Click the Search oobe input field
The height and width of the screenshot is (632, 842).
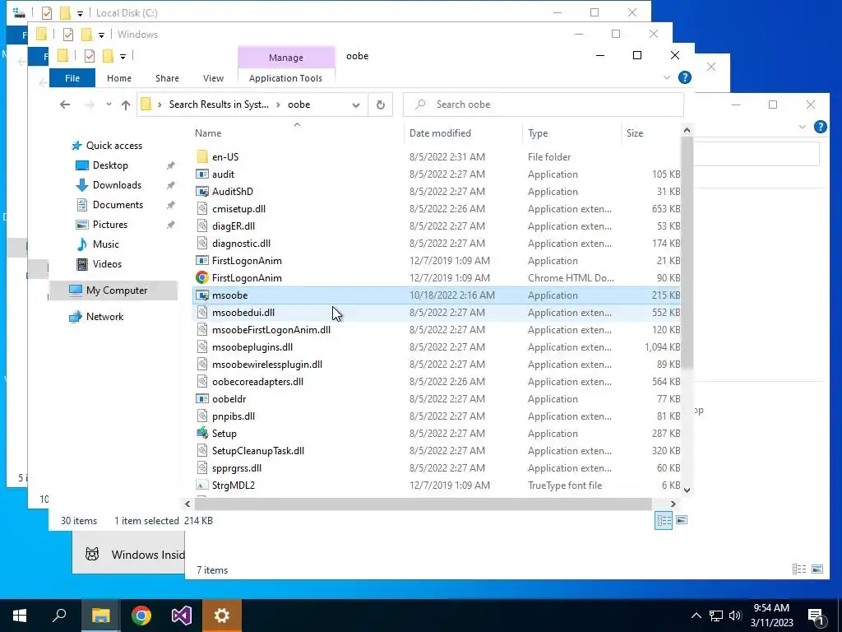pos(544,105)
